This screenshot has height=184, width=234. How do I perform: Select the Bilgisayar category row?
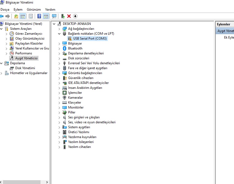tap(75, 43)
